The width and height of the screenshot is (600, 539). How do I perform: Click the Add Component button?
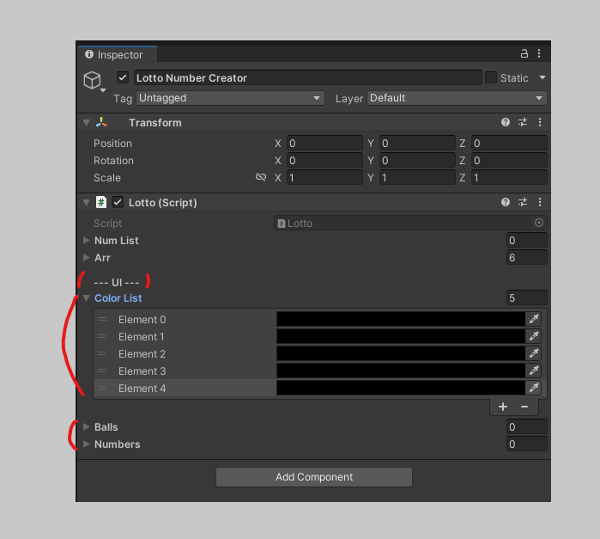tap(314, 477)
